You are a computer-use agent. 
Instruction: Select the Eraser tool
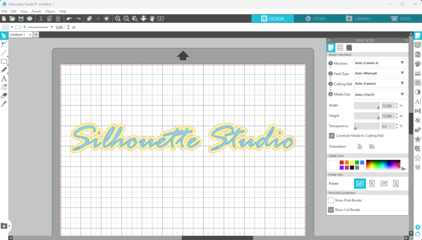(4, 96)
